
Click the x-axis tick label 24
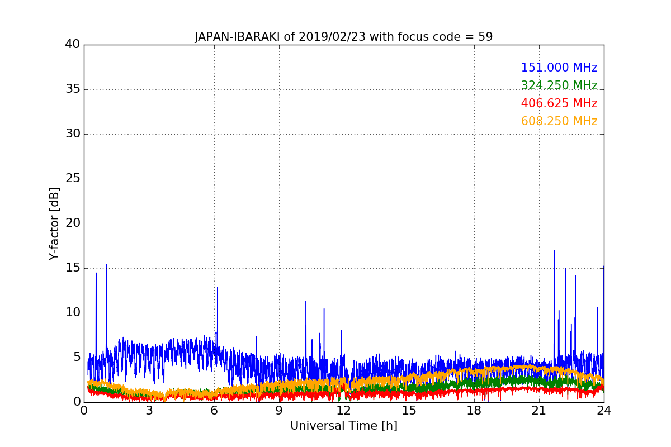pos(604,411)
